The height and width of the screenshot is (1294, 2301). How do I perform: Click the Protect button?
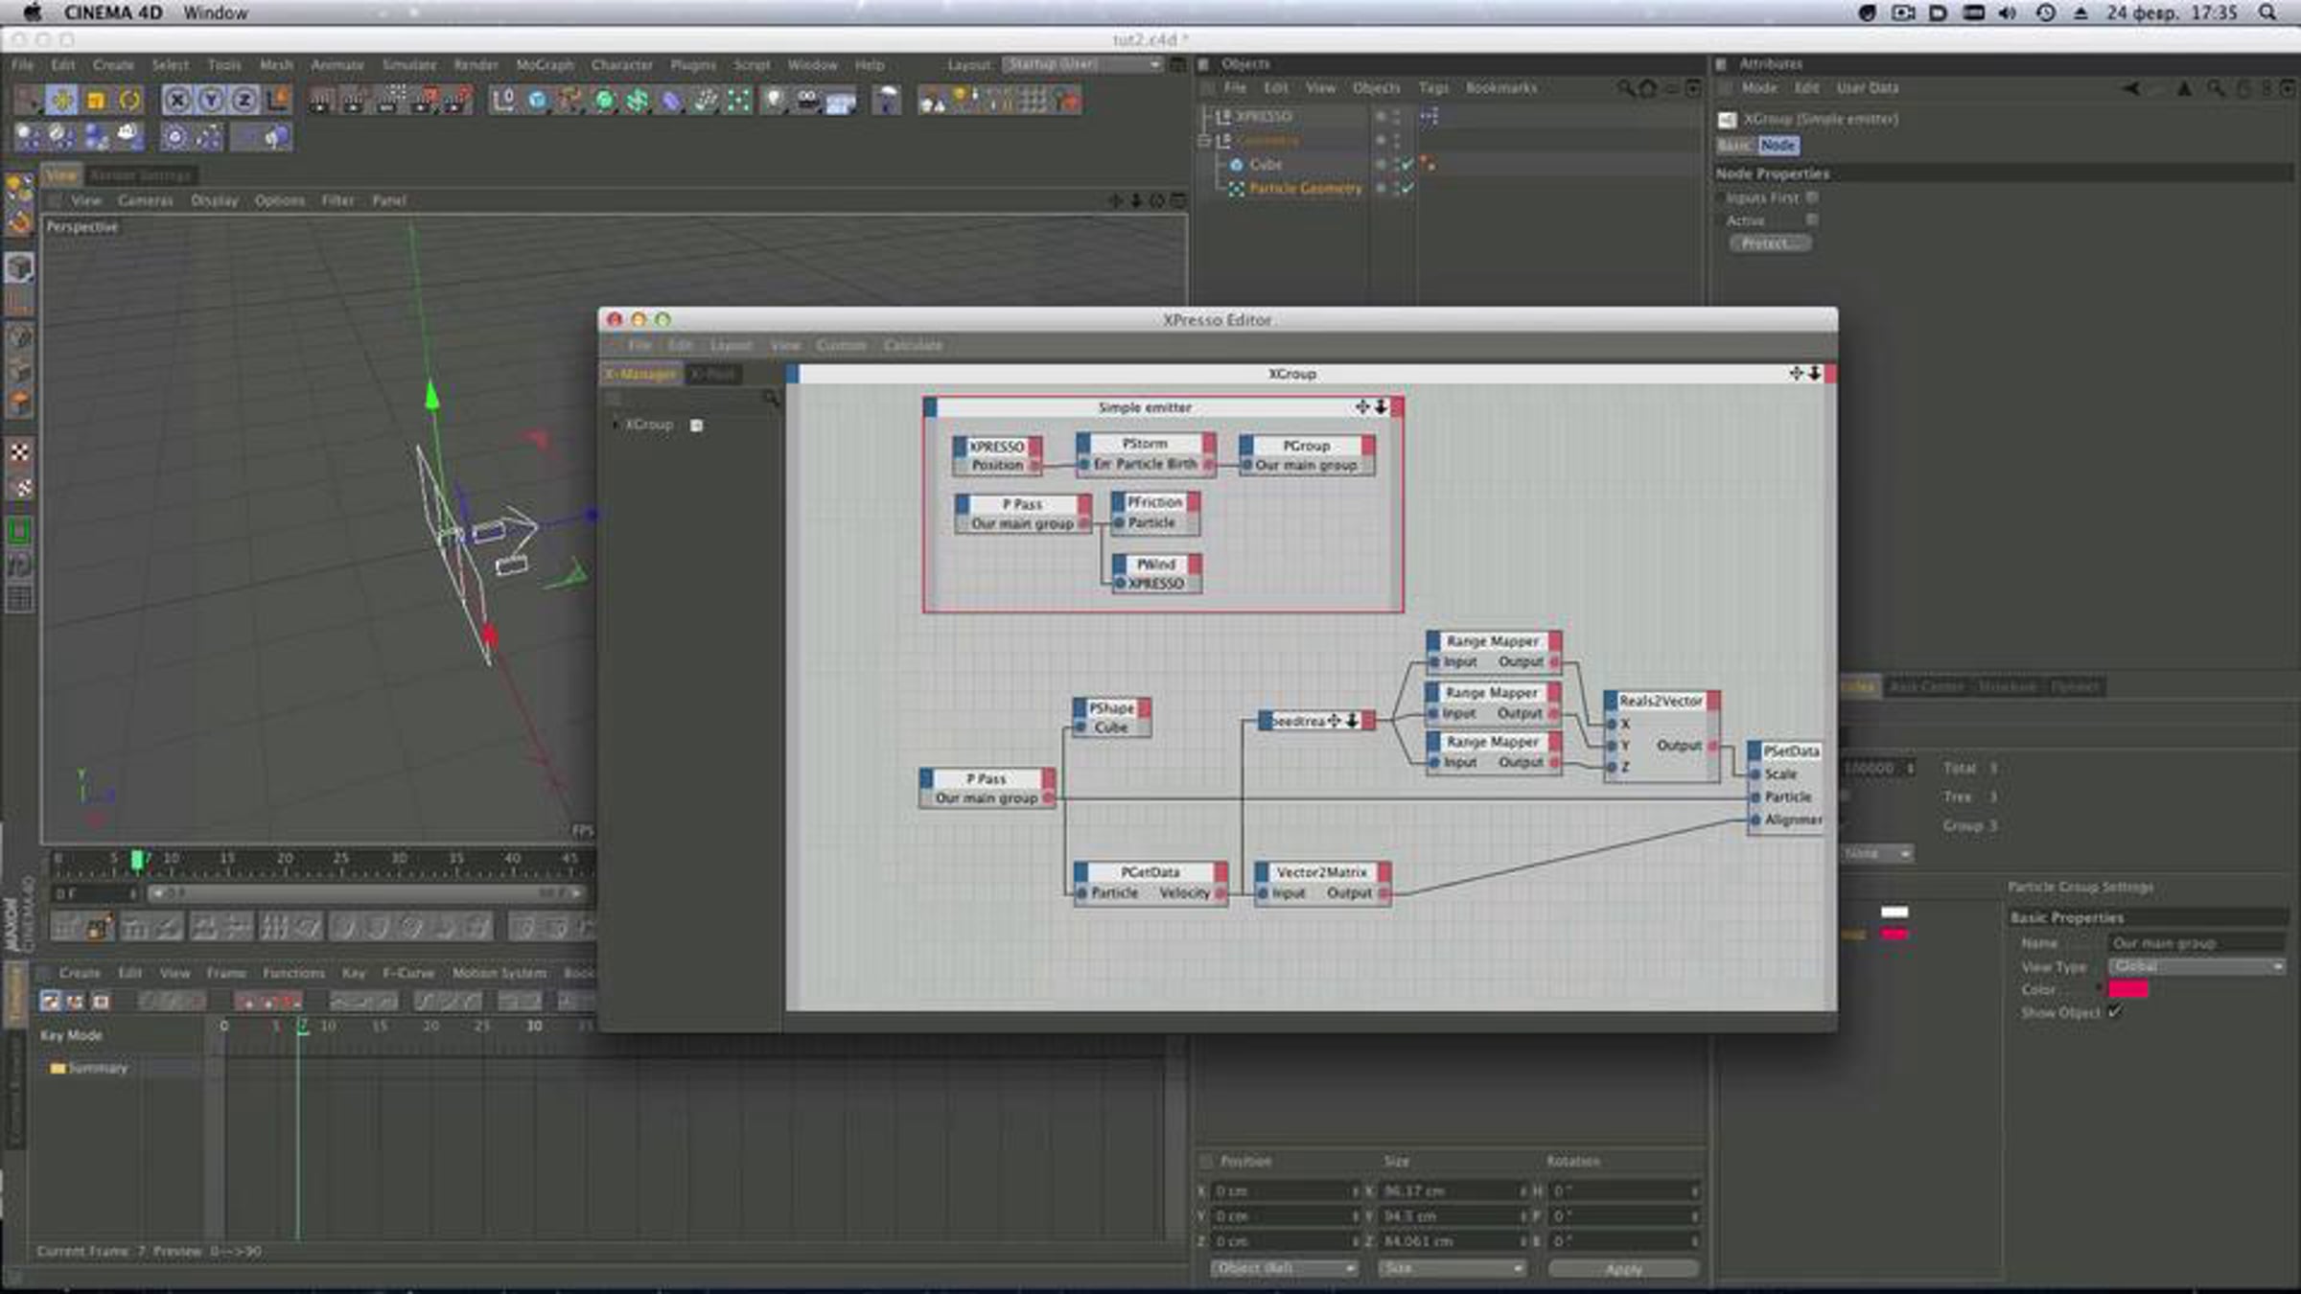pos(1770,243)
